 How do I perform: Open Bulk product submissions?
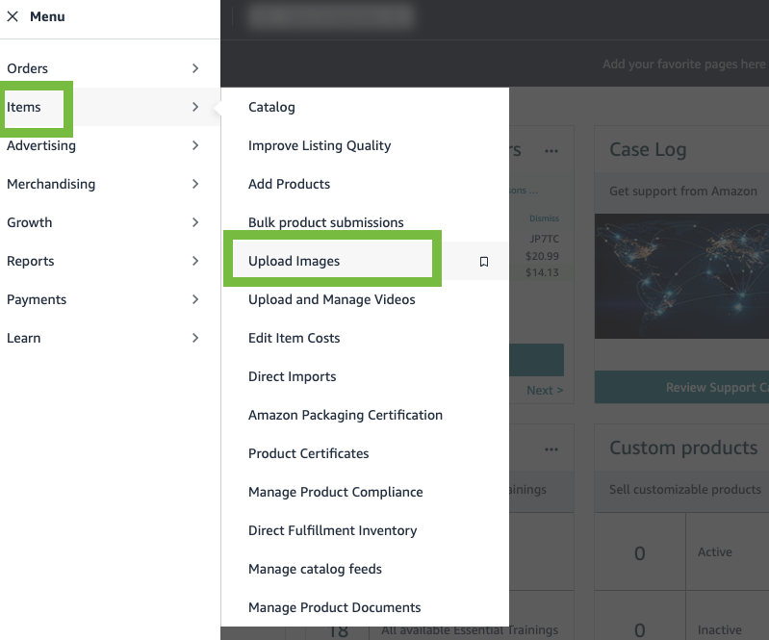coord(326,222)
